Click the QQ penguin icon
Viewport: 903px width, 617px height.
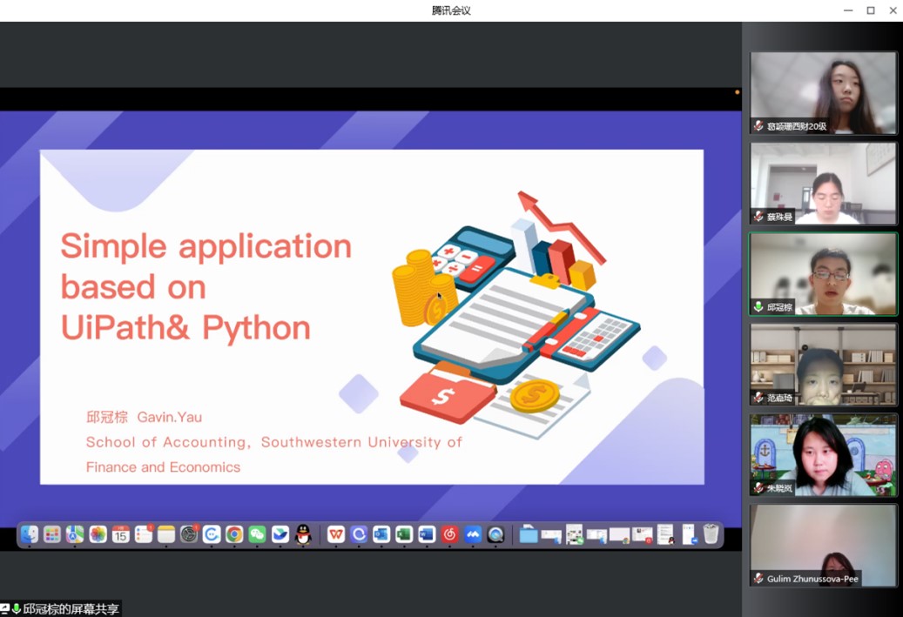(x=303, y=534)
